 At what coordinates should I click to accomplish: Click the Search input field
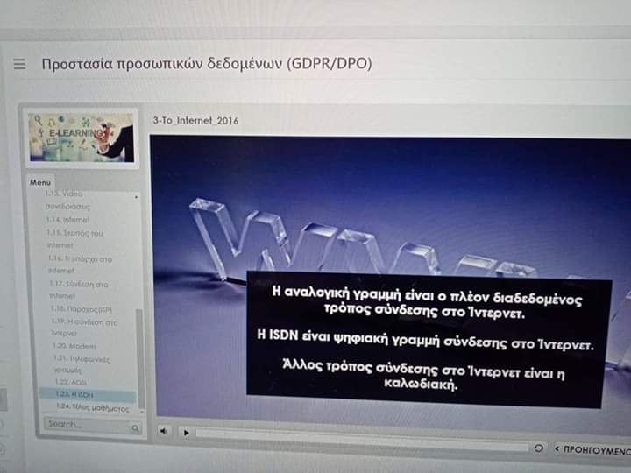pos(93,426)
